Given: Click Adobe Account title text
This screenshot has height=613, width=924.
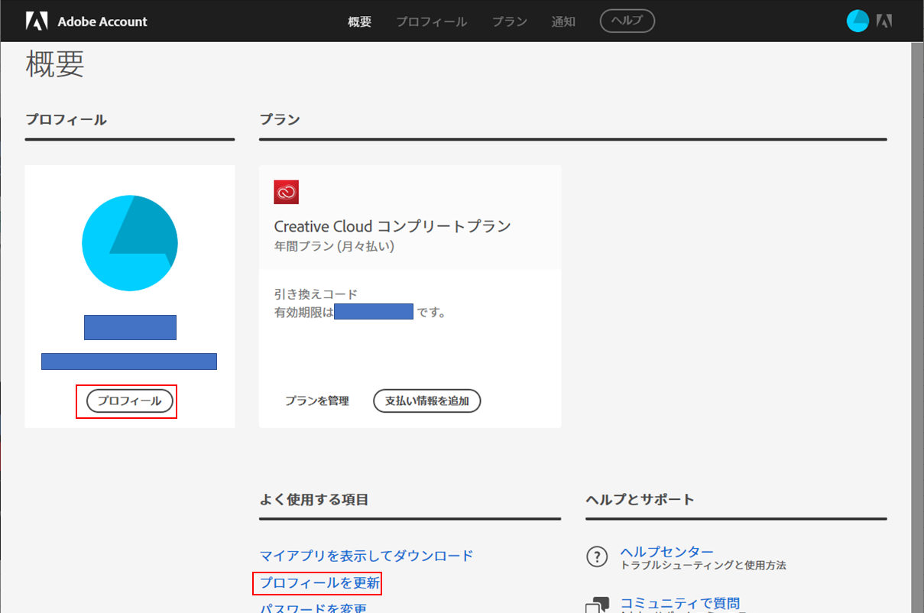Looking at the screenshot, I should click(x=102, y=21).
